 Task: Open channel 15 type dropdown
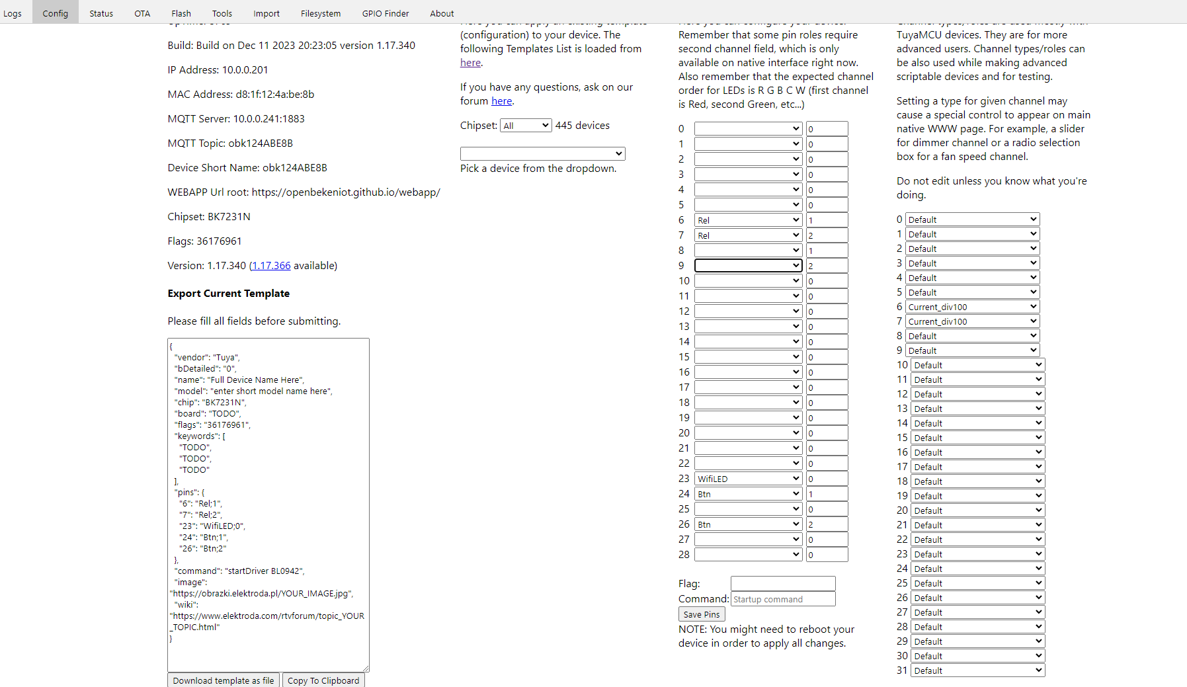(x=978, y=438)
